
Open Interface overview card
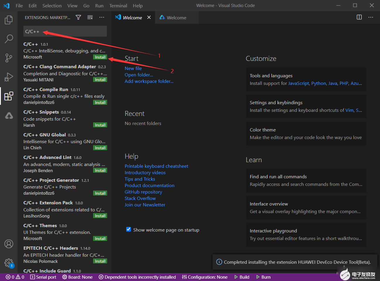(x=306, y=208)
